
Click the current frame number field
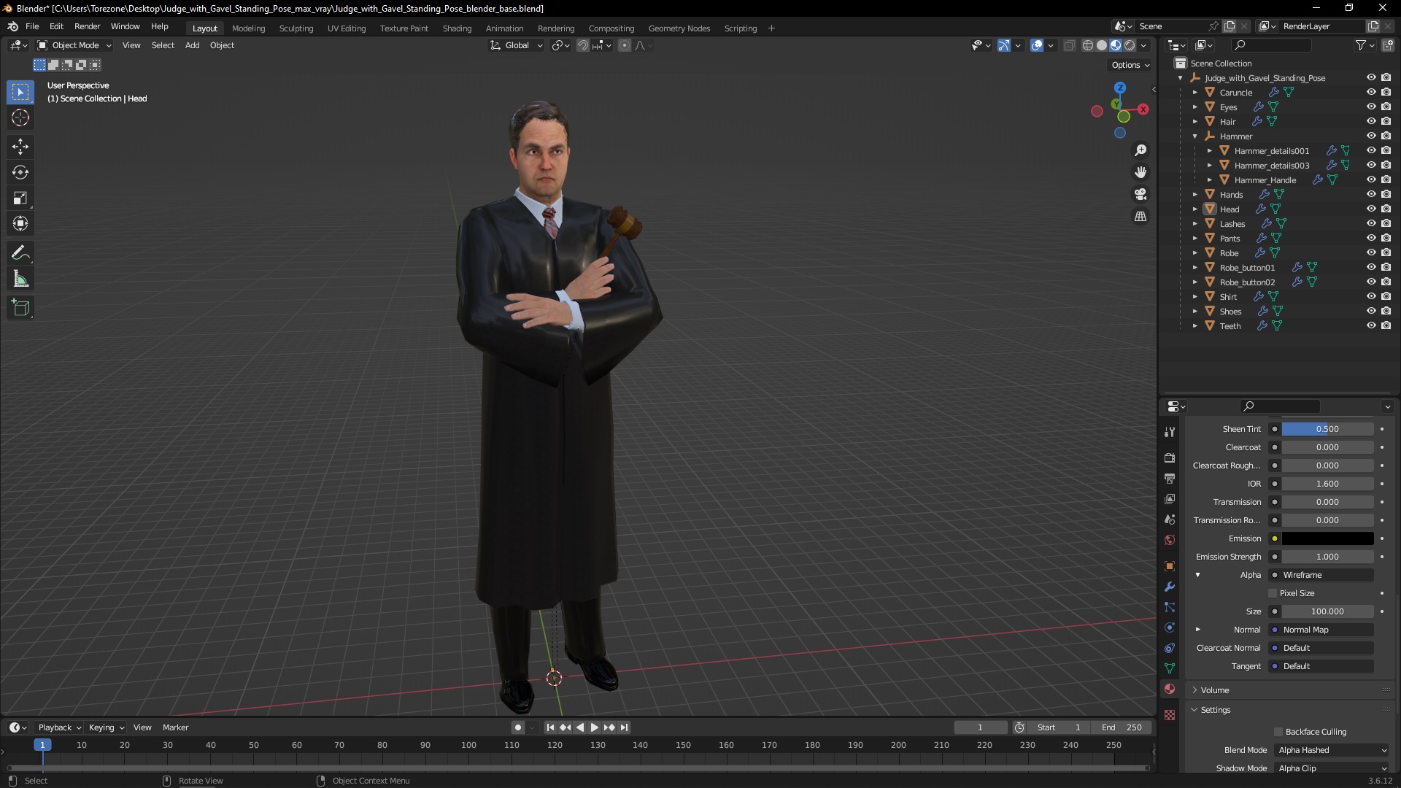point(980,727)
